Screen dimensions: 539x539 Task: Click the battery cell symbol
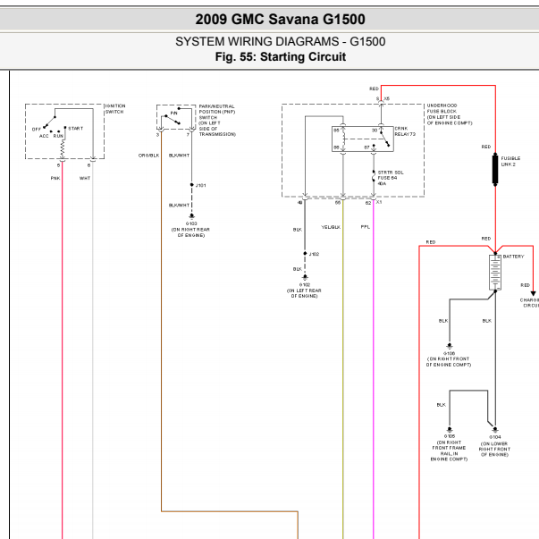[495, 273]
